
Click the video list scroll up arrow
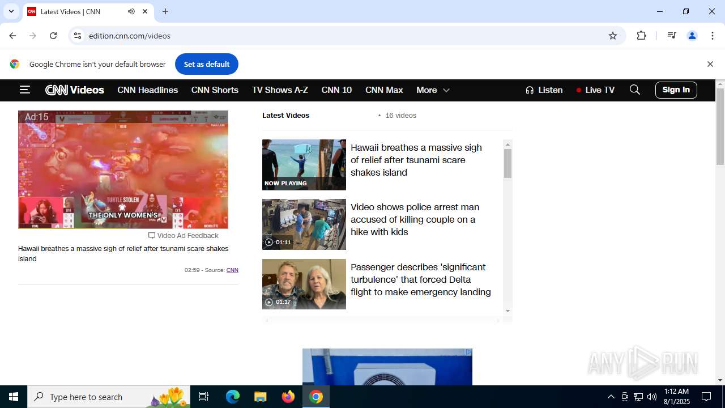tap(507, 144)
